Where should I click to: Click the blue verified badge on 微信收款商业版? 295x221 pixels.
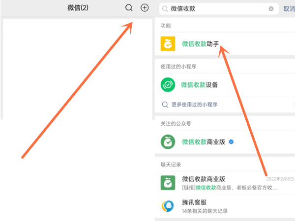pos(231,142)
